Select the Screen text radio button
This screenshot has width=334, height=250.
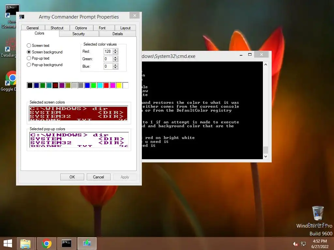point(38,46)
